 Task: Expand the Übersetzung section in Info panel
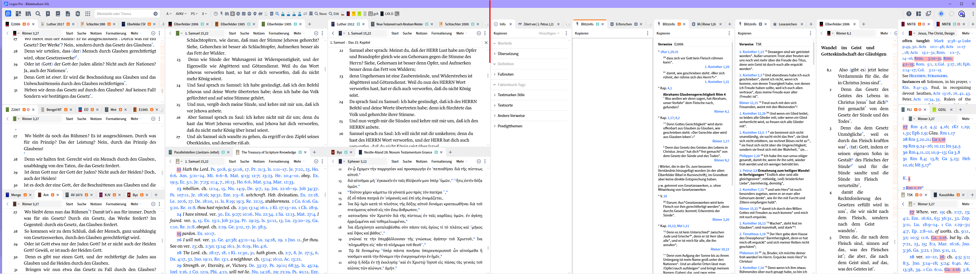508,54
